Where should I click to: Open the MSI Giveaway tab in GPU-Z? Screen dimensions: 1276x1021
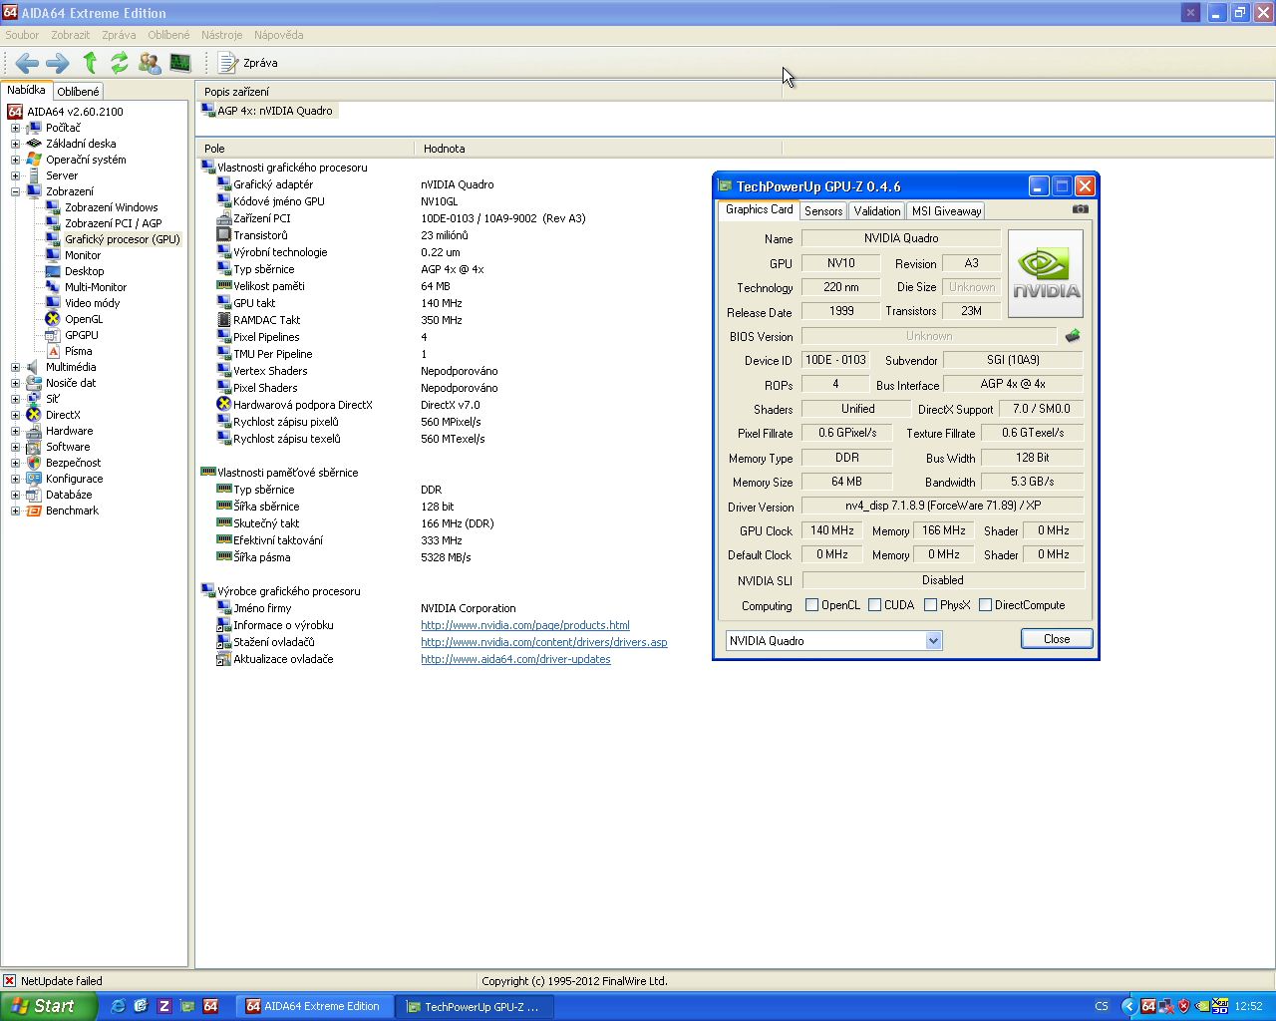pos(946,210)
